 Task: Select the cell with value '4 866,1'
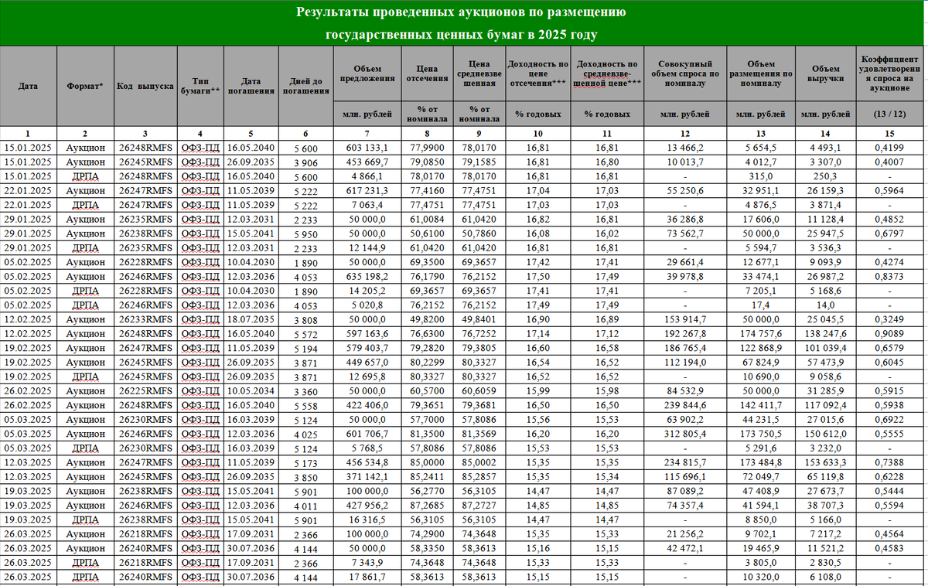pyautogui.click(x=367, y=175)
